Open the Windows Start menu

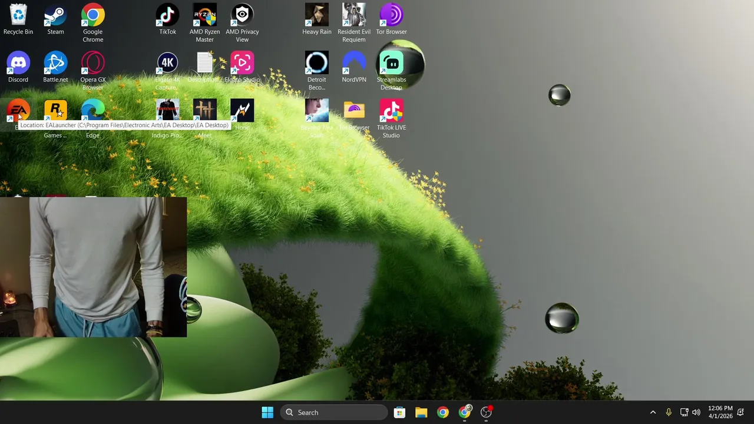[x=267, y=412]
